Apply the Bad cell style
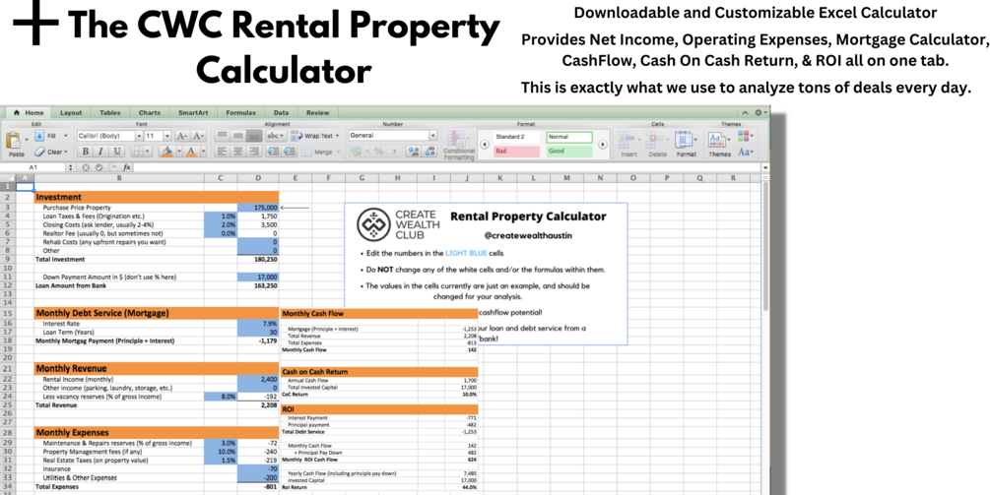 (x=516, y=152)
